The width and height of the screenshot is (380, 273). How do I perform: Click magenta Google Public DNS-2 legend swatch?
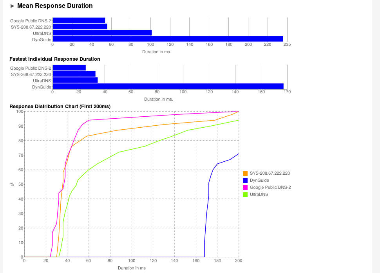pyautogui.click(x=245, y=187)
